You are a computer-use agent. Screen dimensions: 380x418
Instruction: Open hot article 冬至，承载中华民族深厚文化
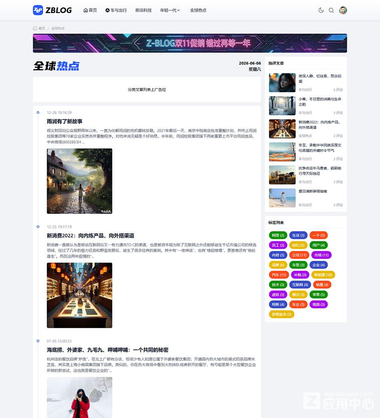(x=320, y=148)
